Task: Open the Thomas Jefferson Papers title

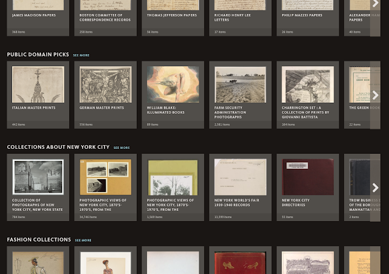Action: tap(171, 15)
